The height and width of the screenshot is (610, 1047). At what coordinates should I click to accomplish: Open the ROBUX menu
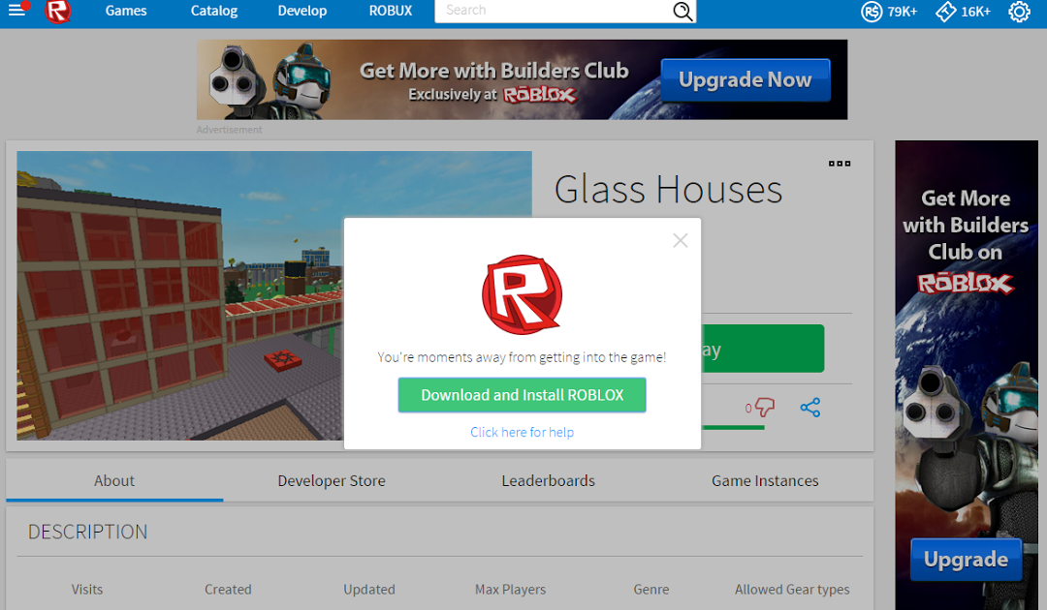point(391,11)
